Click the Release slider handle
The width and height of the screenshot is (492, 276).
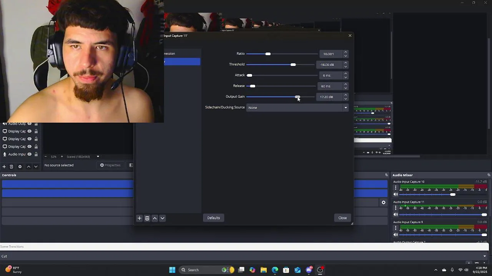click(x=253, y=86)
